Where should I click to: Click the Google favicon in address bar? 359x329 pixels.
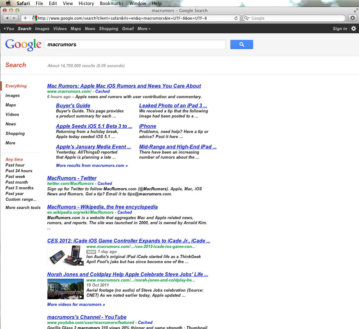[34, 18]
